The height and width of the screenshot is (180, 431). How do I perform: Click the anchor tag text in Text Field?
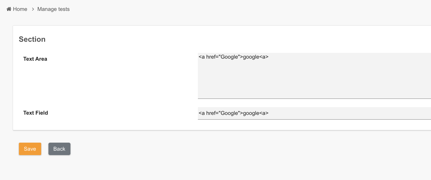233,113
